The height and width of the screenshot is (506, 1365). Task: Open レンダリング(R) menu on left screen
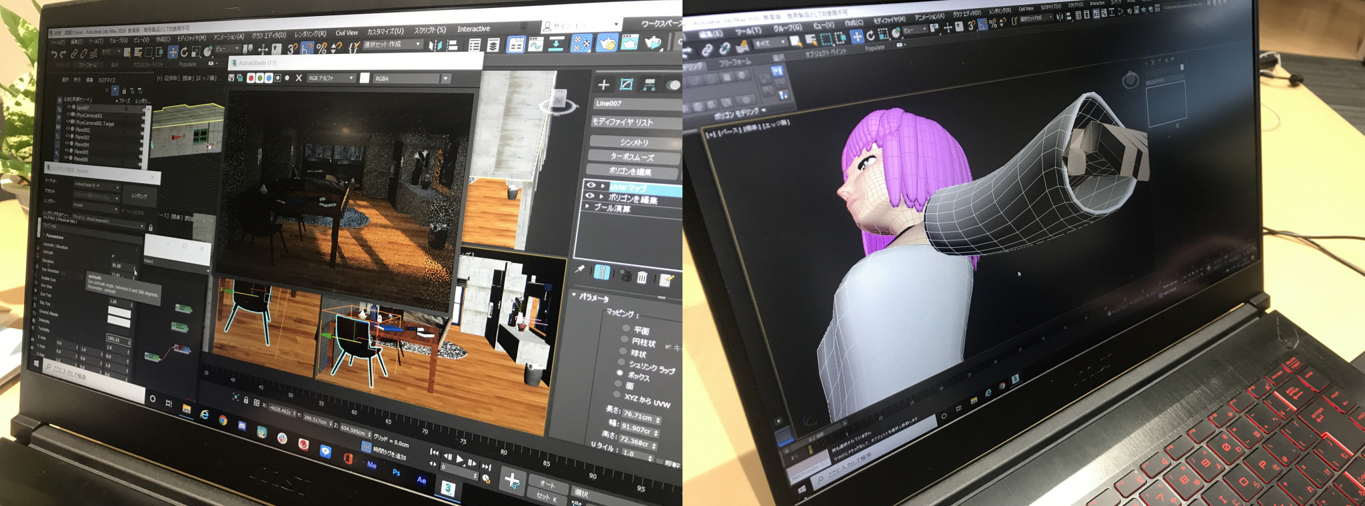coord(311,33)
